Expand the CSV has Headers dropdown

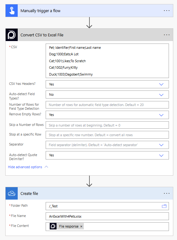point(161,84)
